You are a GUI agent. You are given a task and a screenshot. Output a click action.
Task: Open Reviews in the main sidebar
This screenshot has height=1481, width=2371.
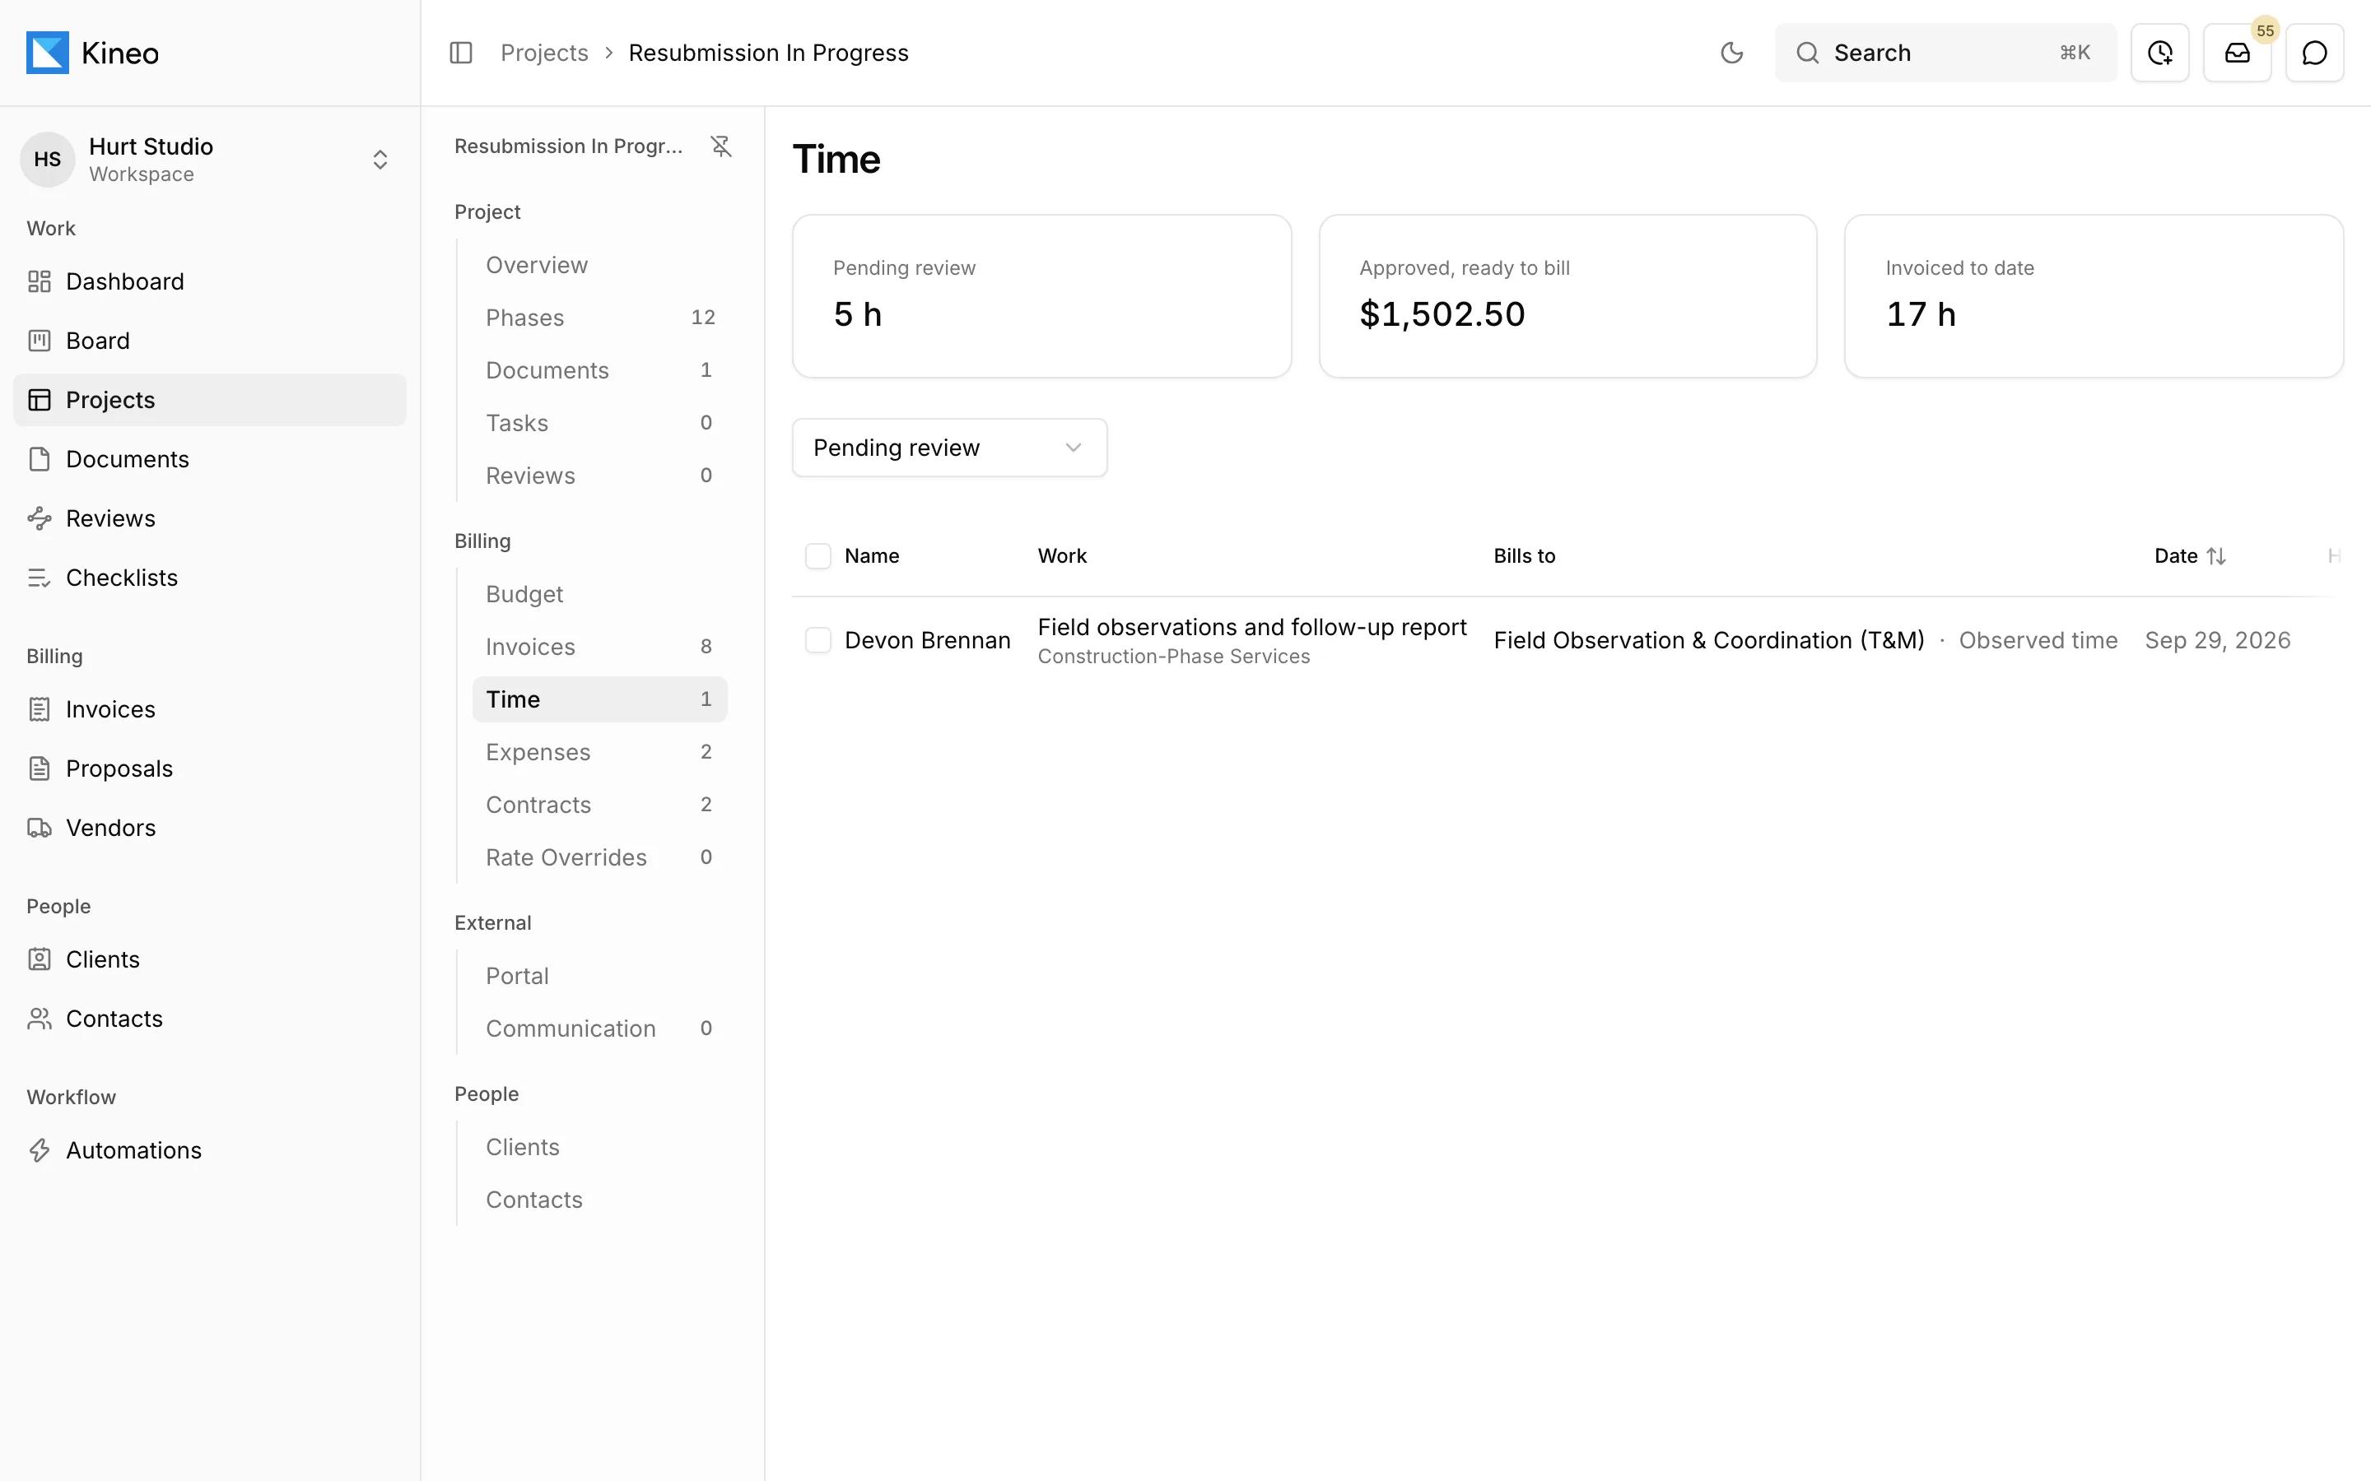pos(210,518)
